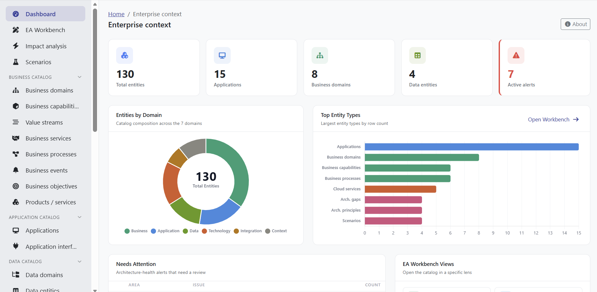
Task: Toggle the Application legend swatch
Action: tap(153, 231)
